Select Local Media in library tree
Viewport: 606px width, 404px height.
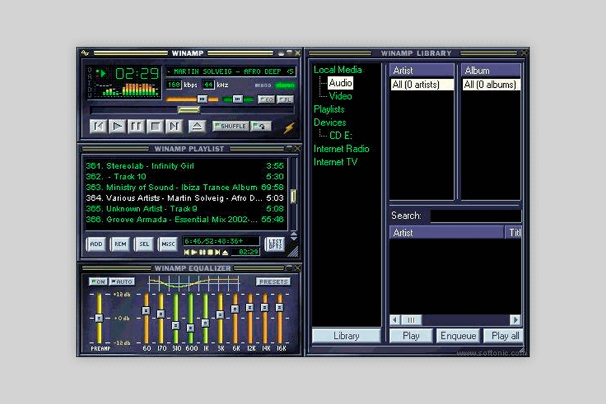[337, 69]
